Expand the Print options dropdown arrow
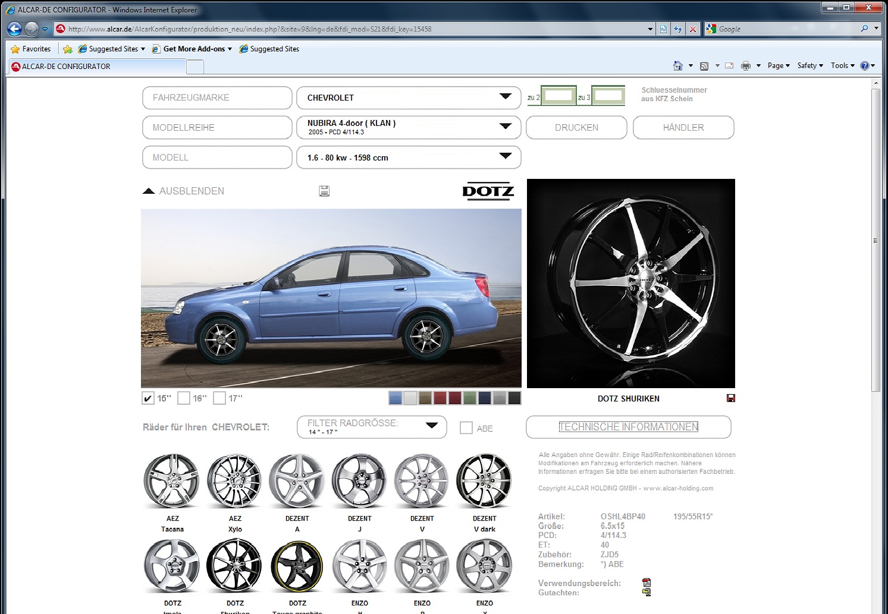The height and width of the screenshot is (614, 888). 758,66
